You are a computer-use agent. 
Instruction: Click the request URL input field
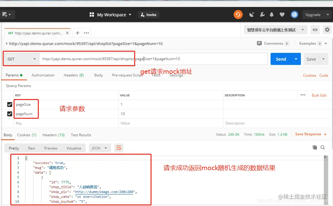point(153,59)
